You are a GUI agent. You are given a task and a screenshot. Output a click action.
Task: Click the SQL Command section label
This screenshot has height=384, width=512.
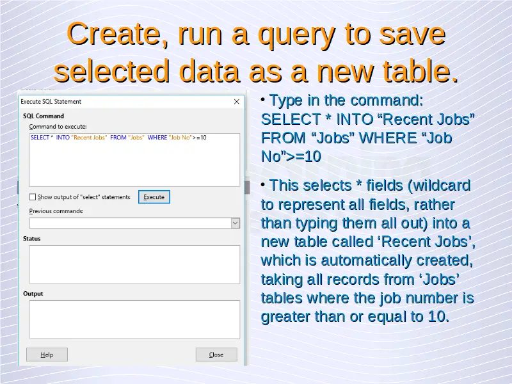pyautogui.click(x=44, y=116)
